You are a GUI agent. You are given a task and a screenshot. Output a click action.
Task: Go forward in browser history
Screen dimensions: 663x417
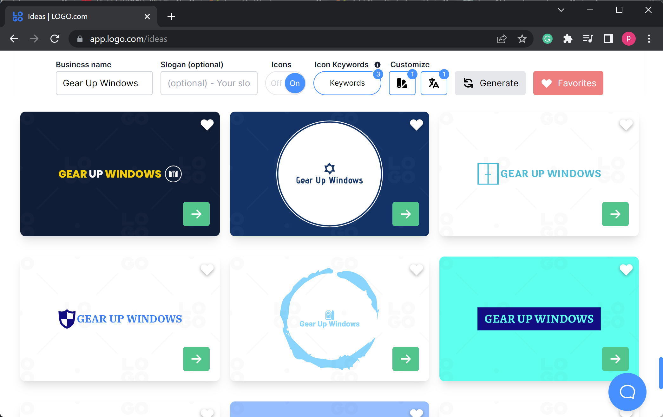(x=34, y=39)
